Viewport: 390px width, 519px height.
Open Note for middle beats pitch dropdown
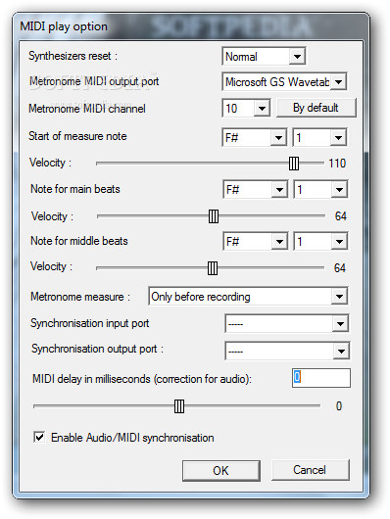pos(255,241)
